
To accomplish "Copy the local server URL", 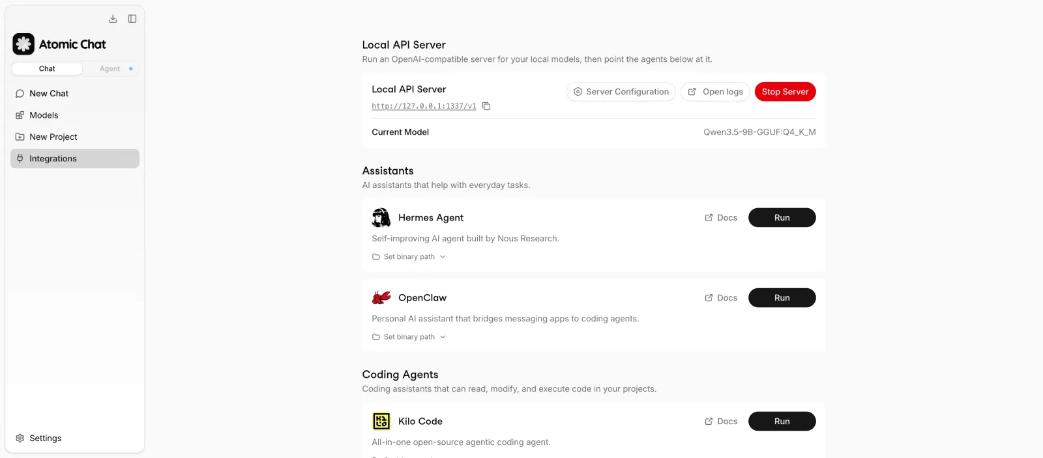I will (x=486, y=106).
